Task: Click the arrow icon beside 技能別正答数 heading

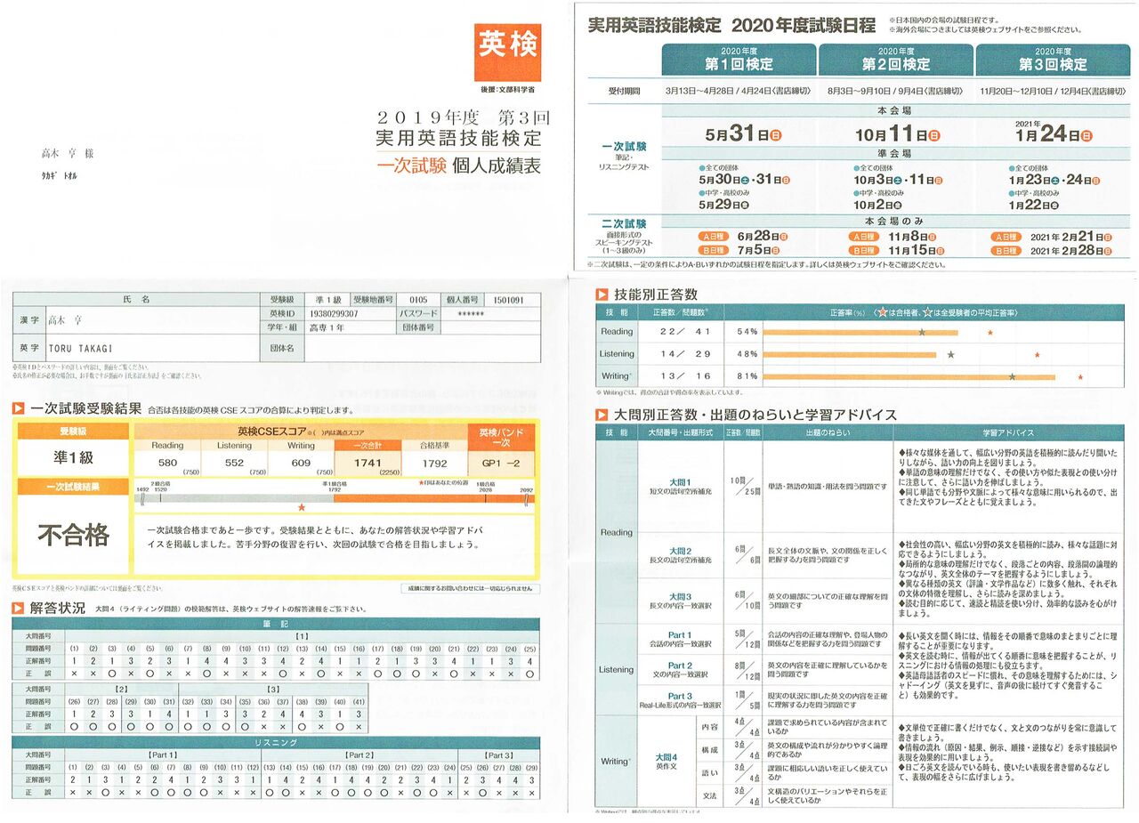Action: pyautogui.click(x=602, y=293)
